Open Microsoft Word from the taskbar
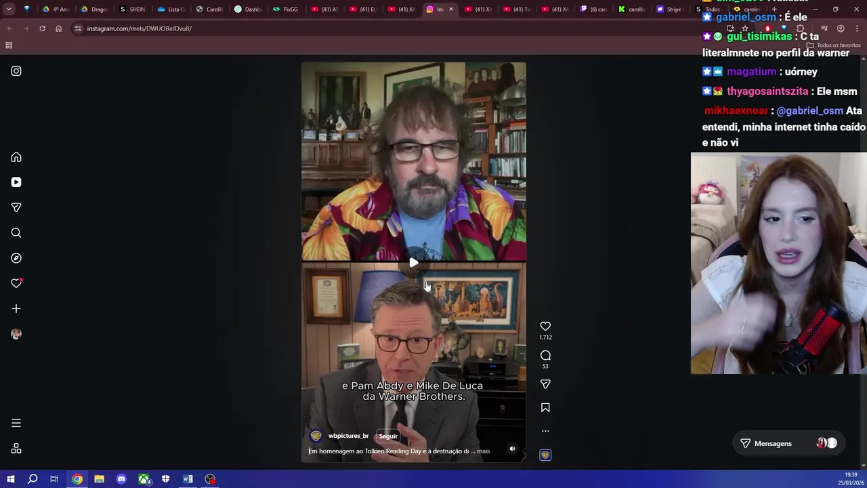Image resolution: width=867 pixels, height=488 pixels. click(x=188, y=479)
